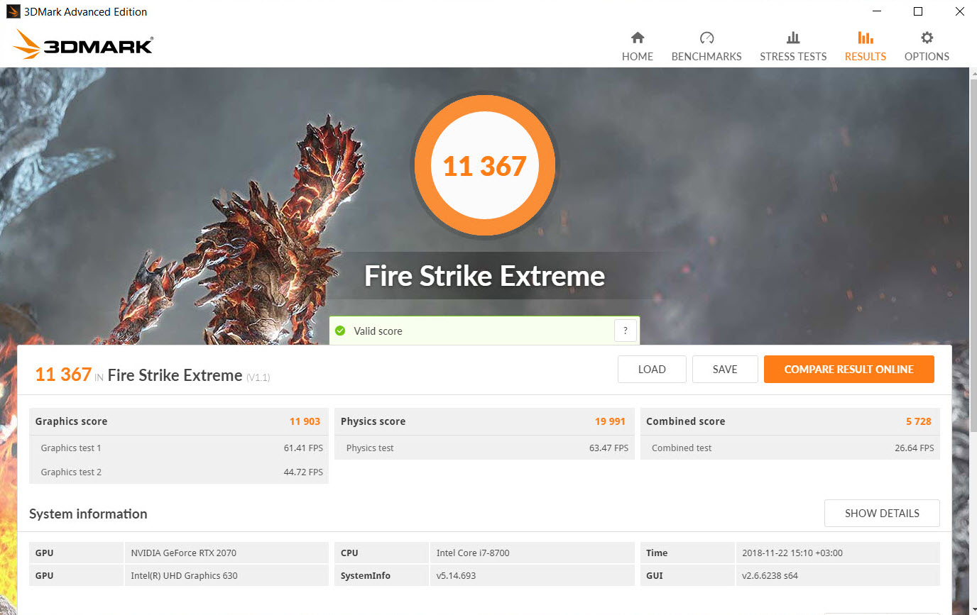Click the 3DMark title bar app icon
The image size is (977, 615).
point(12,11)
